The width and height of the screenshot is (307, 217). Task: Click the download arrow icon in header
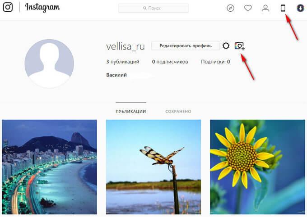click(x=300, y=8)
